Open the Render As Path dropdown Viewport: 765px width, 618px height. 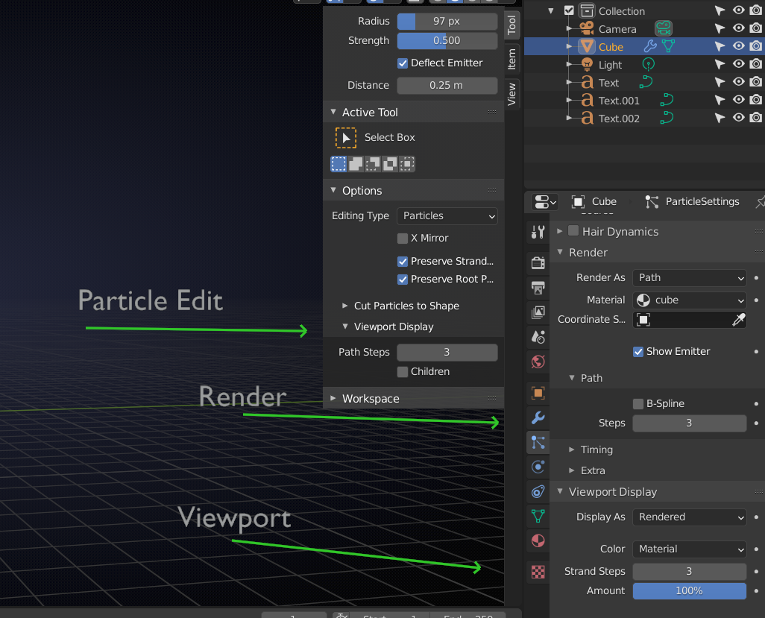click(690, 278)
